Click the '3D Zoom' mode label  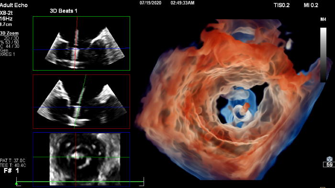point(9,33)
